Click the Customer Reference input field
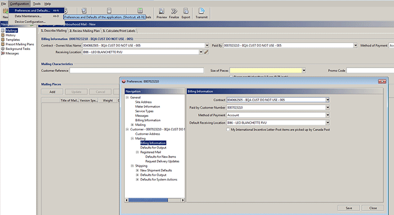 click(x=137, y=70)
